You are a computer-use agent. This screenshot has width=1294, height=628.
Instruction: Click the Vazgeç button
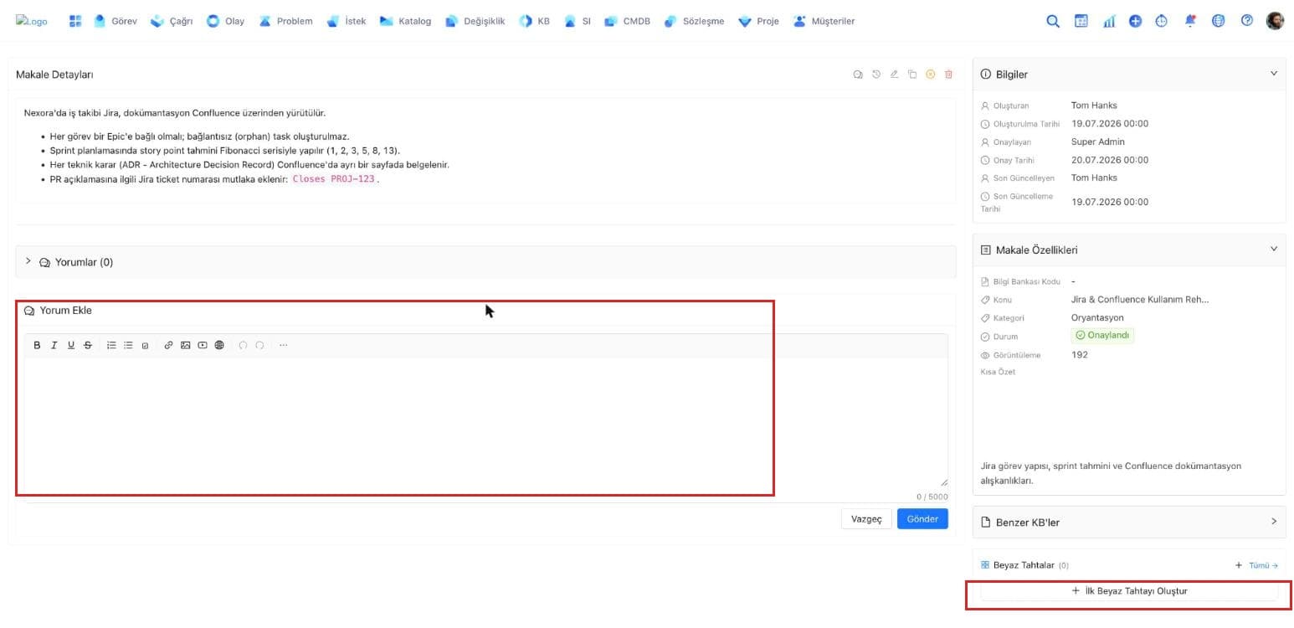point(866,519)
